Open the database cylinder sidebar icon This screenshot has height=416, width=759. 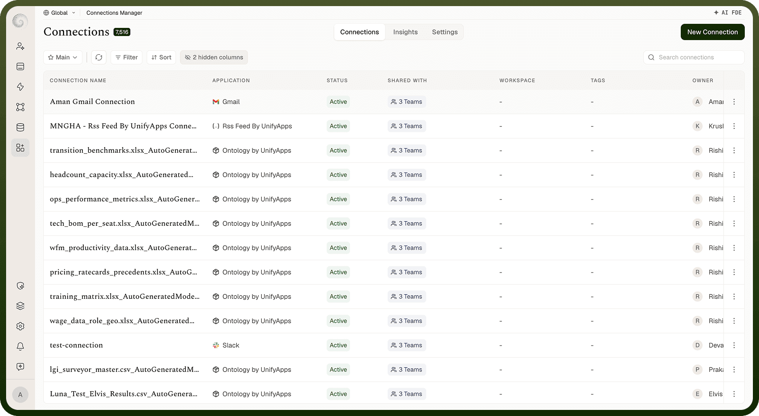pos(20,127)
